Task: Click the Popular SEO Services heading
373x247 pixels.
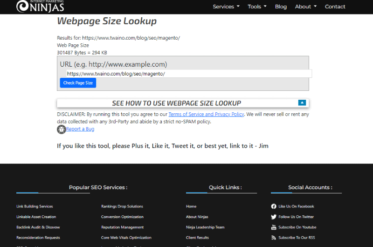Action: point(98,187)
